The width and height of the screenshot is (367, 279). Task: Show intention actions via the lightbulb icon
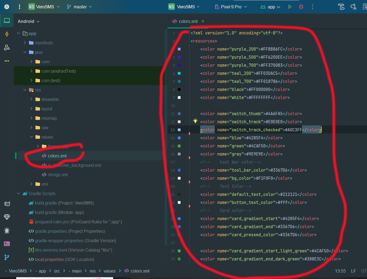195,121
